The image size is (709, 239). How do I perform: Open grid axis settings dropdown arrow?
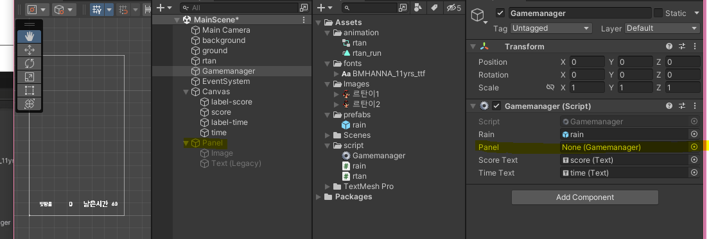point(109,9)
